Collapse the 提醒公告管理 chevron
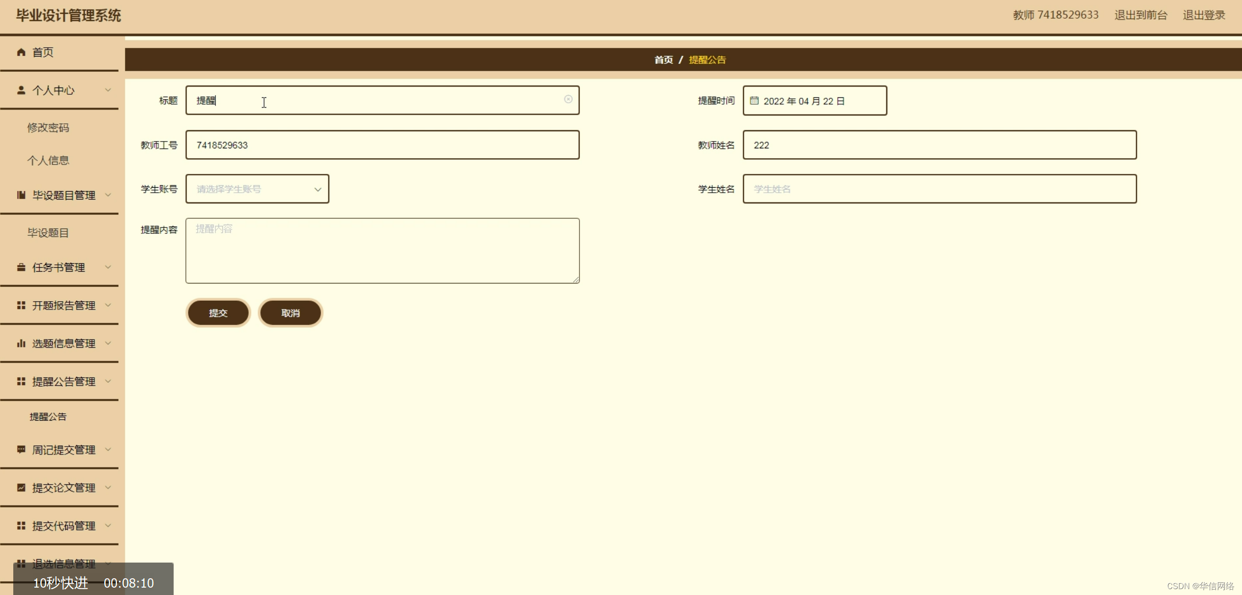The image size is (1242, 595). 108,381
